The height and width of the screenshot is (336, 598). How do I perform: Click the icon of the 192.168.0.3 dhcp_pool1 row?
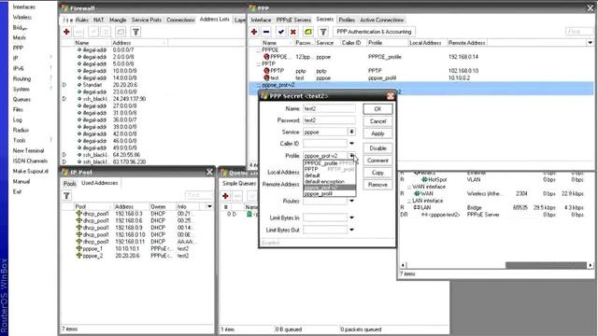(78, 214)
